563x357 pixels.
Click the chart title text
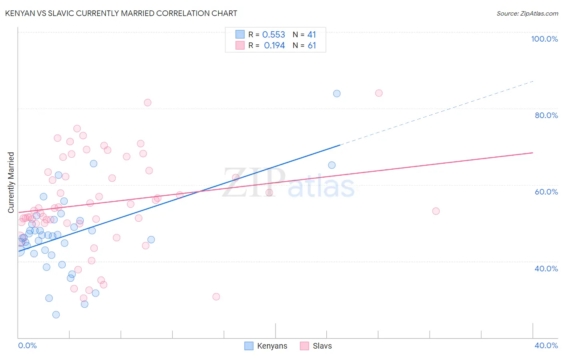point(121,13)
